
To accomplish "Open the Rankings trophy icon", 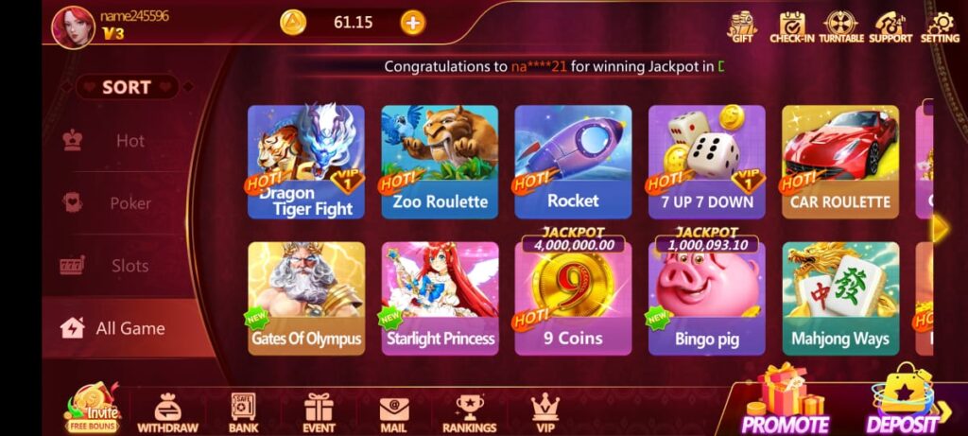I will [x=469, y=413].
